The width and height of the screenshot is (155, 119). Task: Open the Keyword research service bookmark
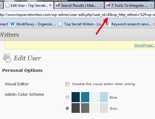coord(128,24)
